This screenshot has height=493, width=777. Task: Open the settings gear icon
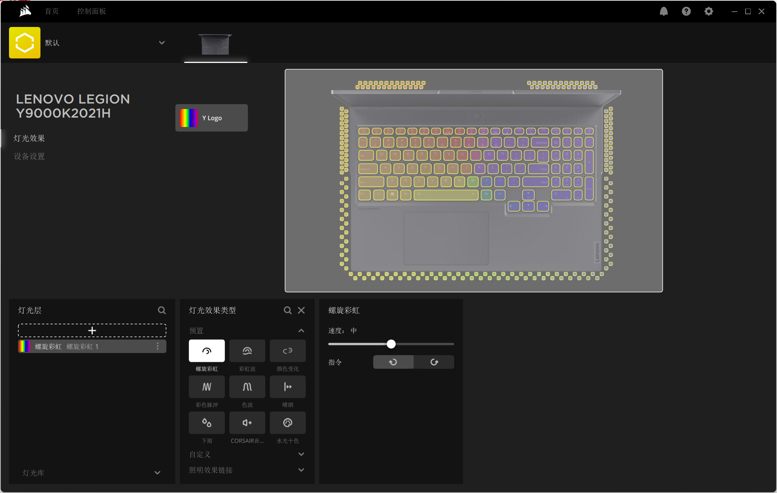[708, 11]
